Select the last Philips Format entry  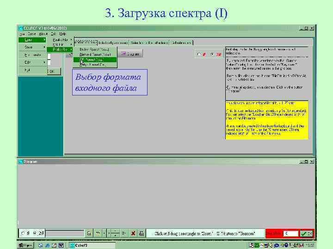click(95, 65)
